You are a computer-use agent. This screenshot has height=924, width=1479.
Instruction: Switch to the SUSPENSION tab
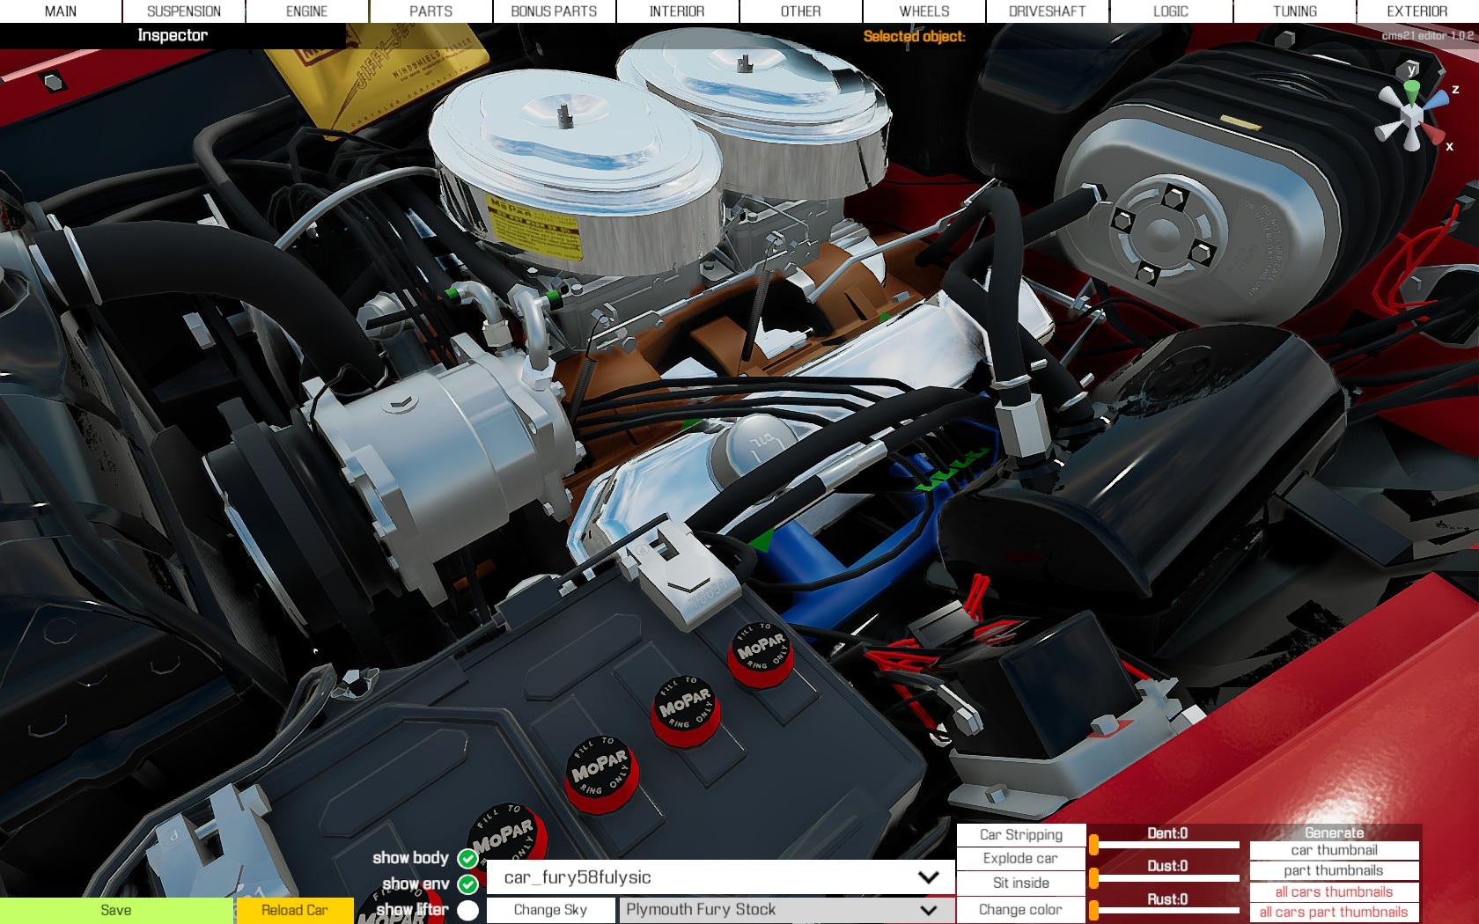click(183, 11)
